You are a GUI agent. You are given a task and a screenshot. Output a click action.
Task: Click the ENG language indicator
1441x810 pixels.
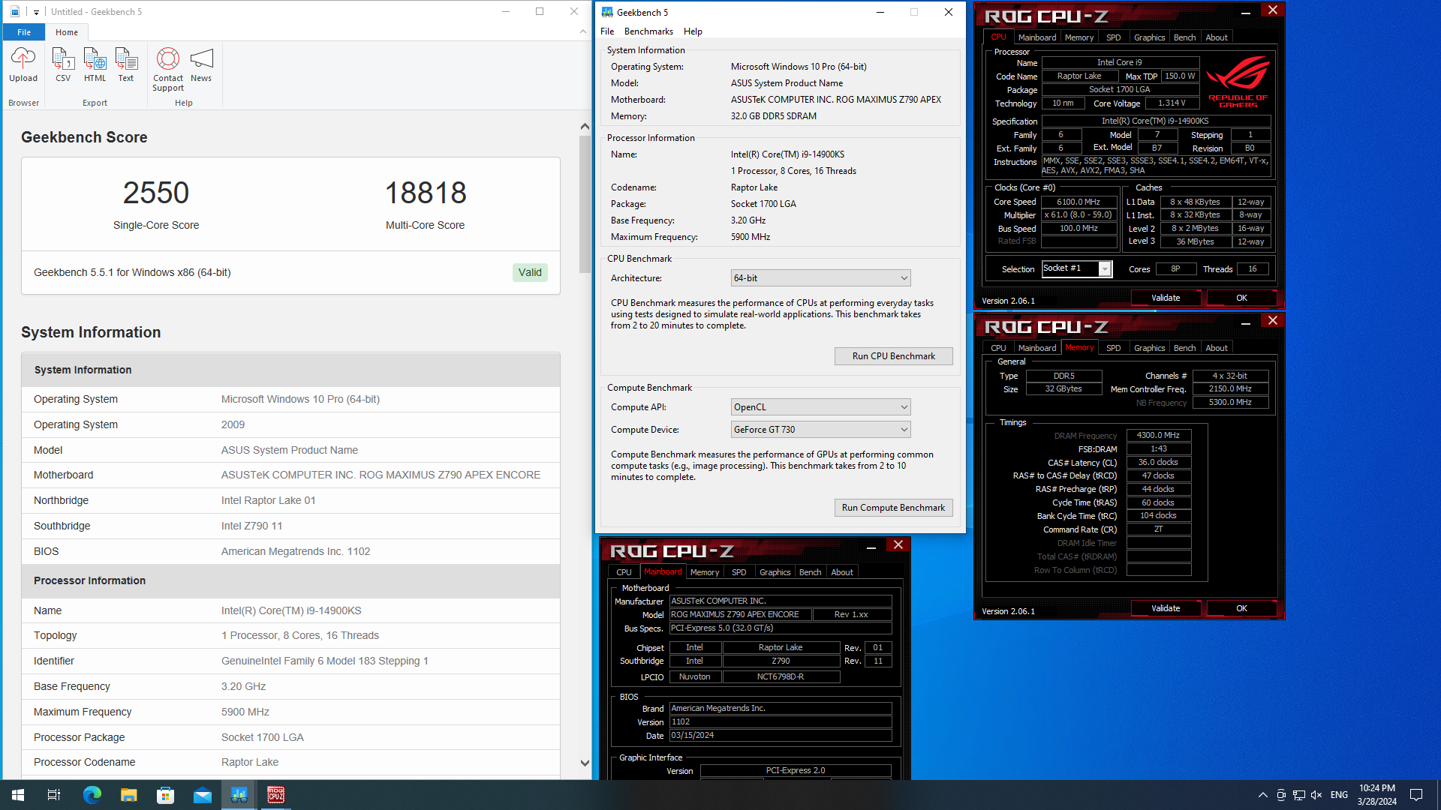pos(1339,795)
